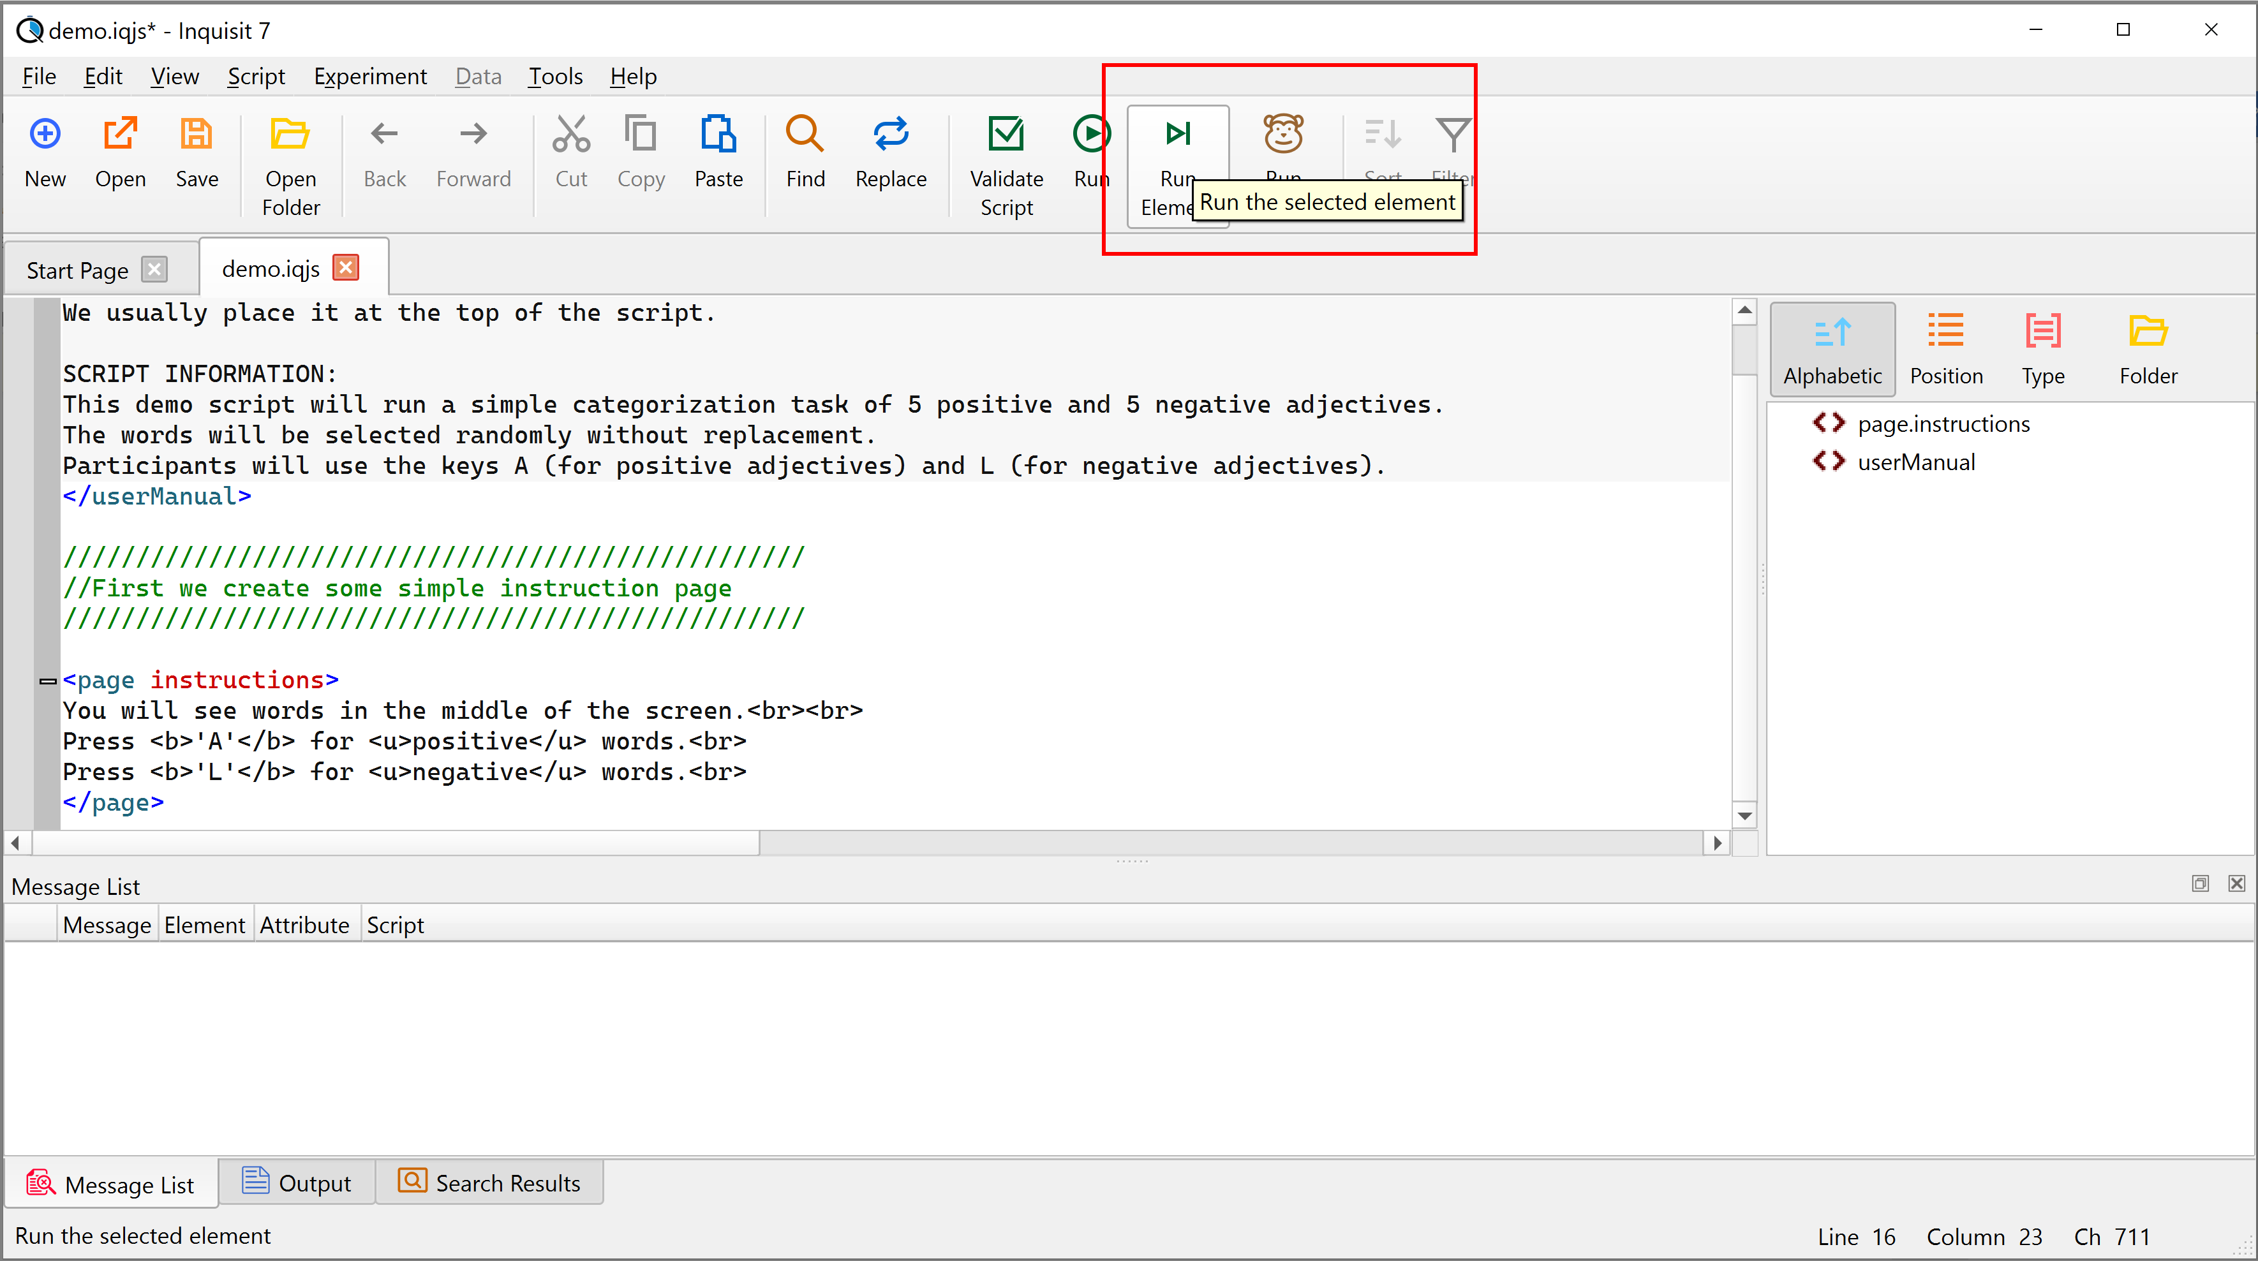Open the Experiment menu
The width and height of the screenshot is (2258, 1261).
point(368,75)
